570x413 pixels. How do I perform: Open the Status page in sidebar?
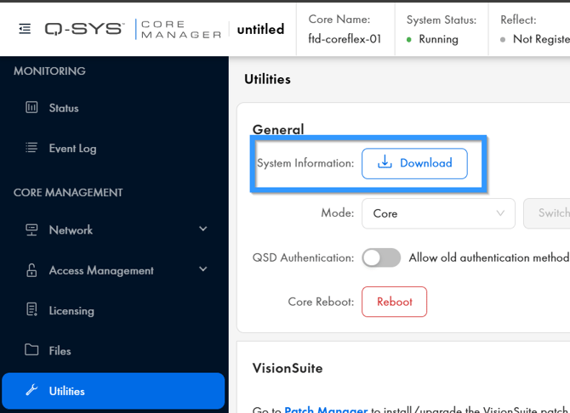click(x=64, y=108)
